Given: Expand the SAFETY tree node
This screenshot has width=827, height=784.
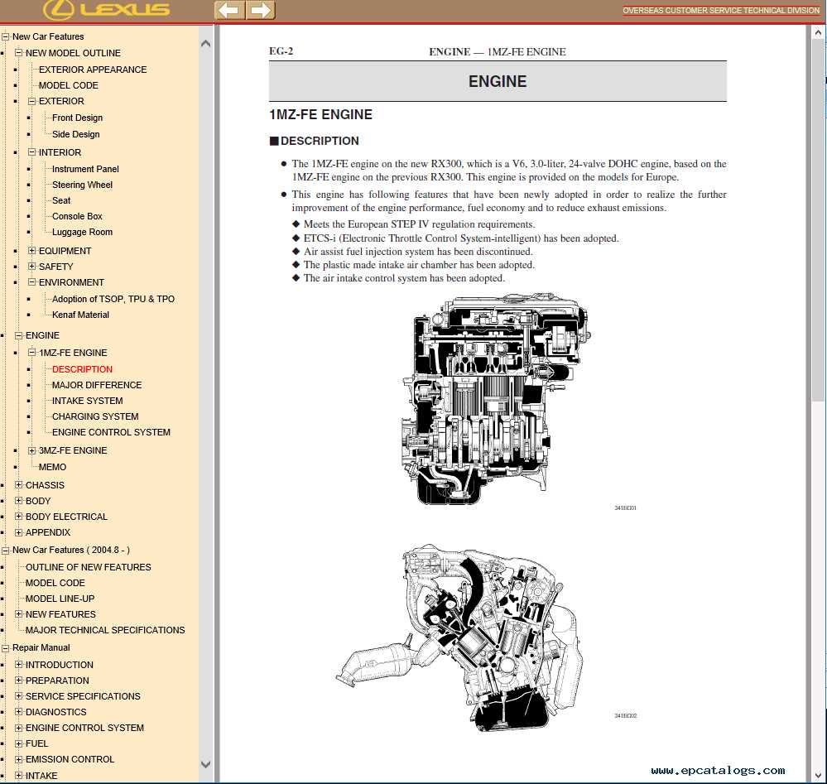Looking at the screenshot, I should [31, 267].
